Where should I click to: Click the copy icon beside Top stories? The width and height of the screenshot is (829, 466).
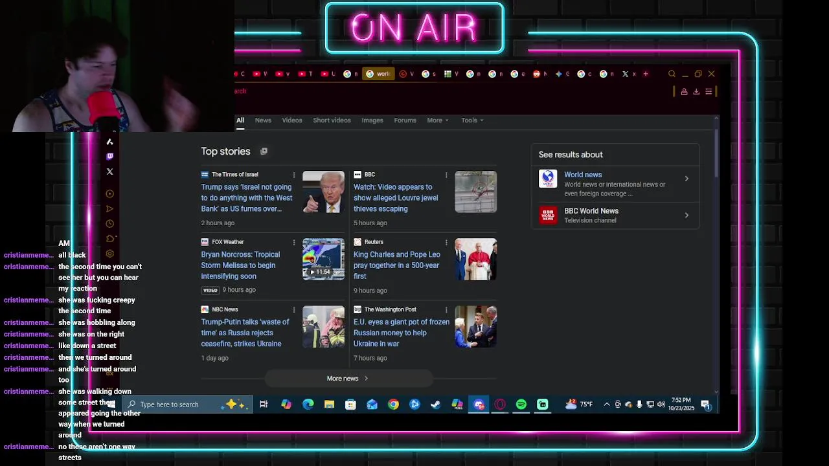point(264,151)
